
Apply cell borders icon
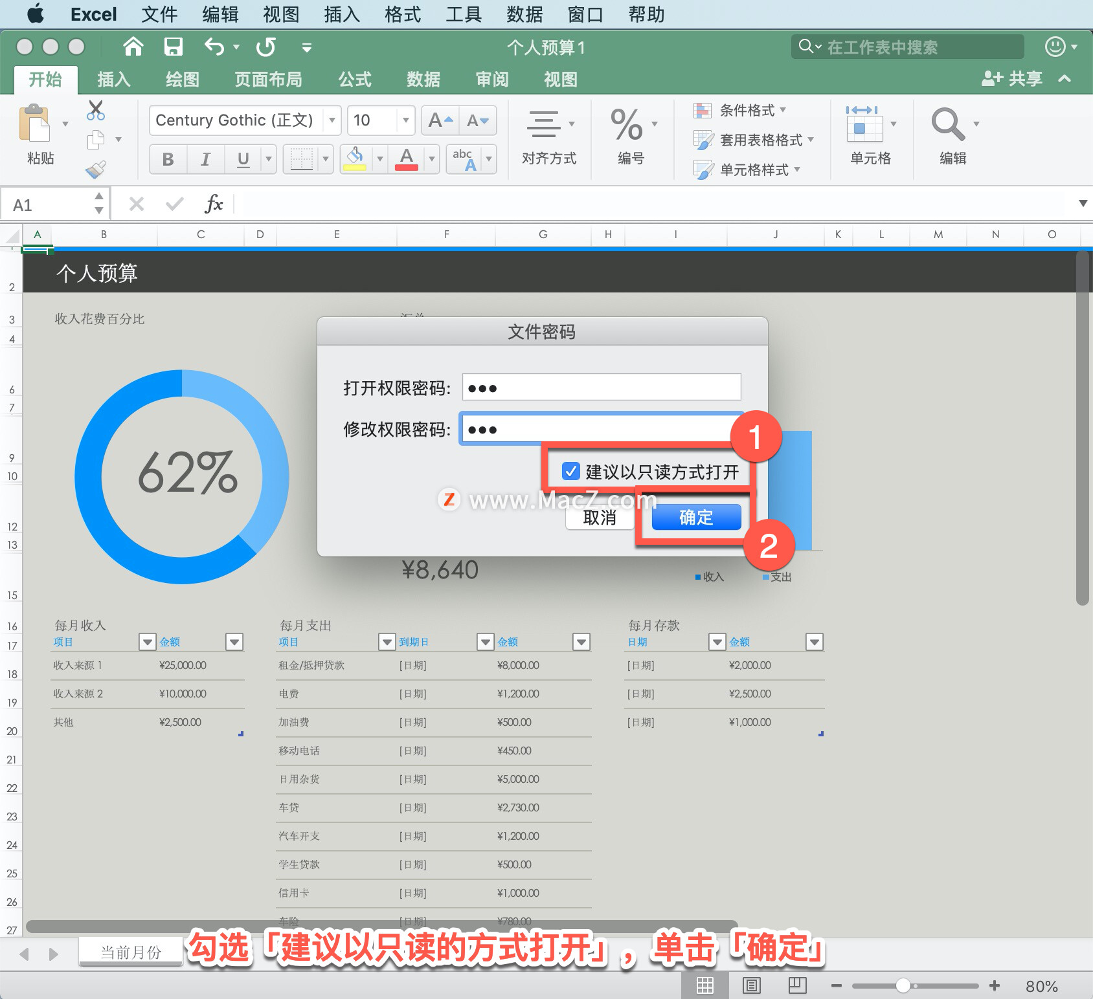[x=301, y=159]
